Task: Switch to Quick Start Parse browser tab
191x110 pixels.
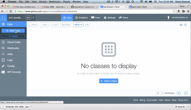Action: coord(142,7)
